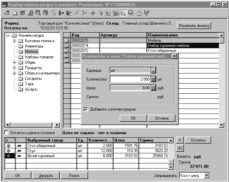
Task: Click the ellipsis button next to Единица
Action: click(153, 70)
